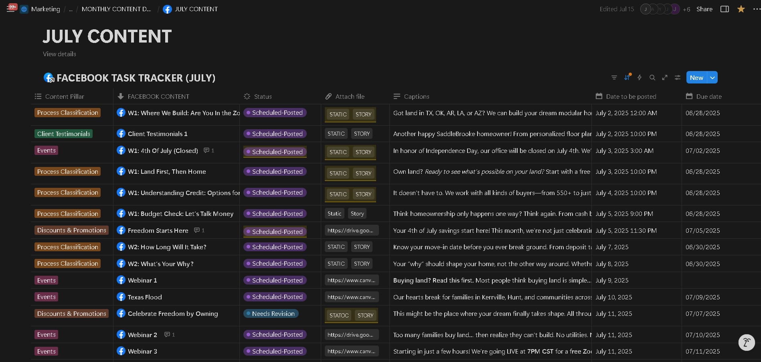
Task: Go to Marketing breadcrumb
Action: [x=45, y=9]
